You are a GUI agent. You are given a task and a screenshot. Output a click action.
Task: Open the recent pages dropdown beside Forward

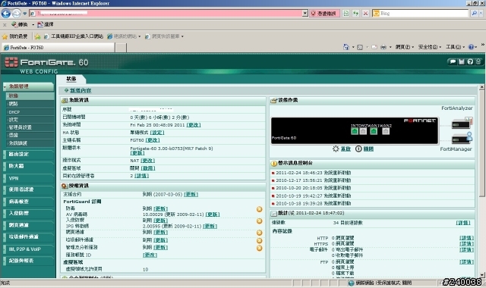[25, 14]
